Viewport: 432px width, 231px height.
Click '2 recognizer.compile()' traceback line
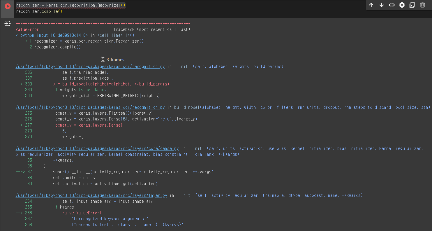click(x=55, y=47)
